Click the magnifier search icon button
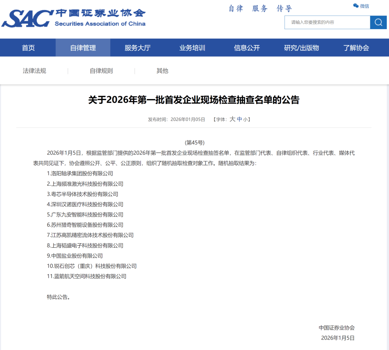This screenshot has width=389, height=350. pyautogui.click(x=378, y=22)
